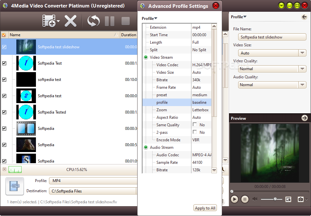Uncheck the lowercase softpedia test item

coord(4,80)
